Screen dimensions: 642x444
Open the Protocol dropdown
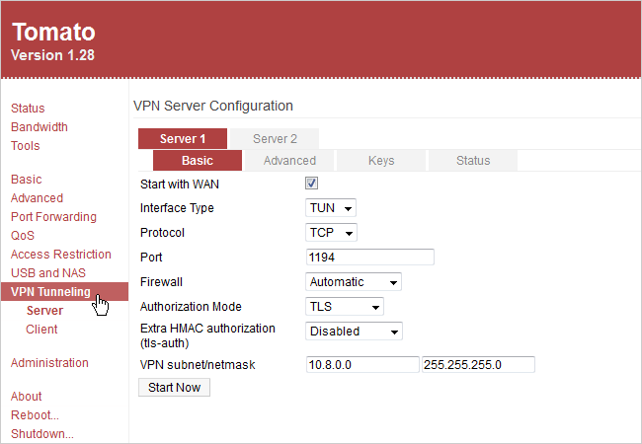[331, 233]
